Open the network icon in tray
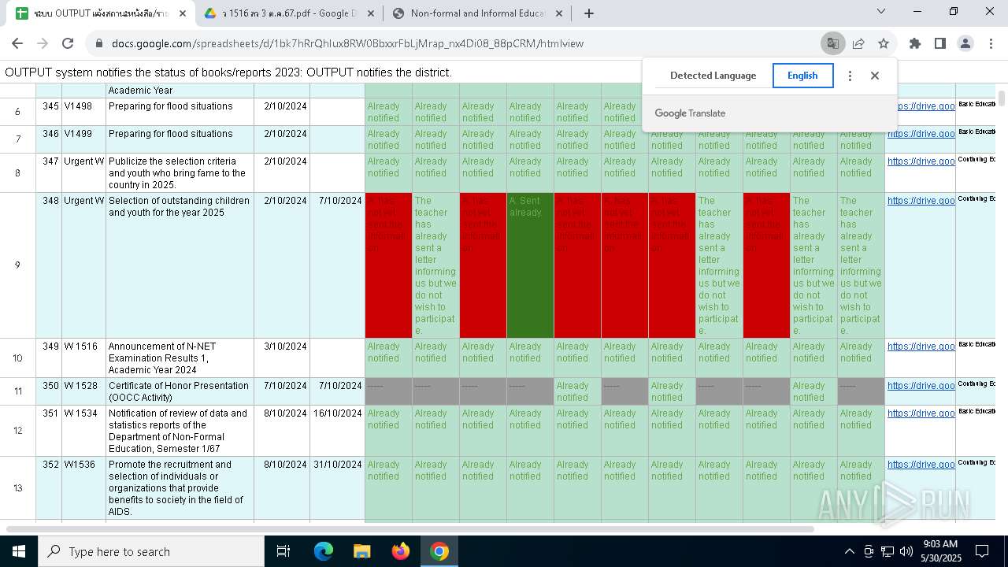 887,551
